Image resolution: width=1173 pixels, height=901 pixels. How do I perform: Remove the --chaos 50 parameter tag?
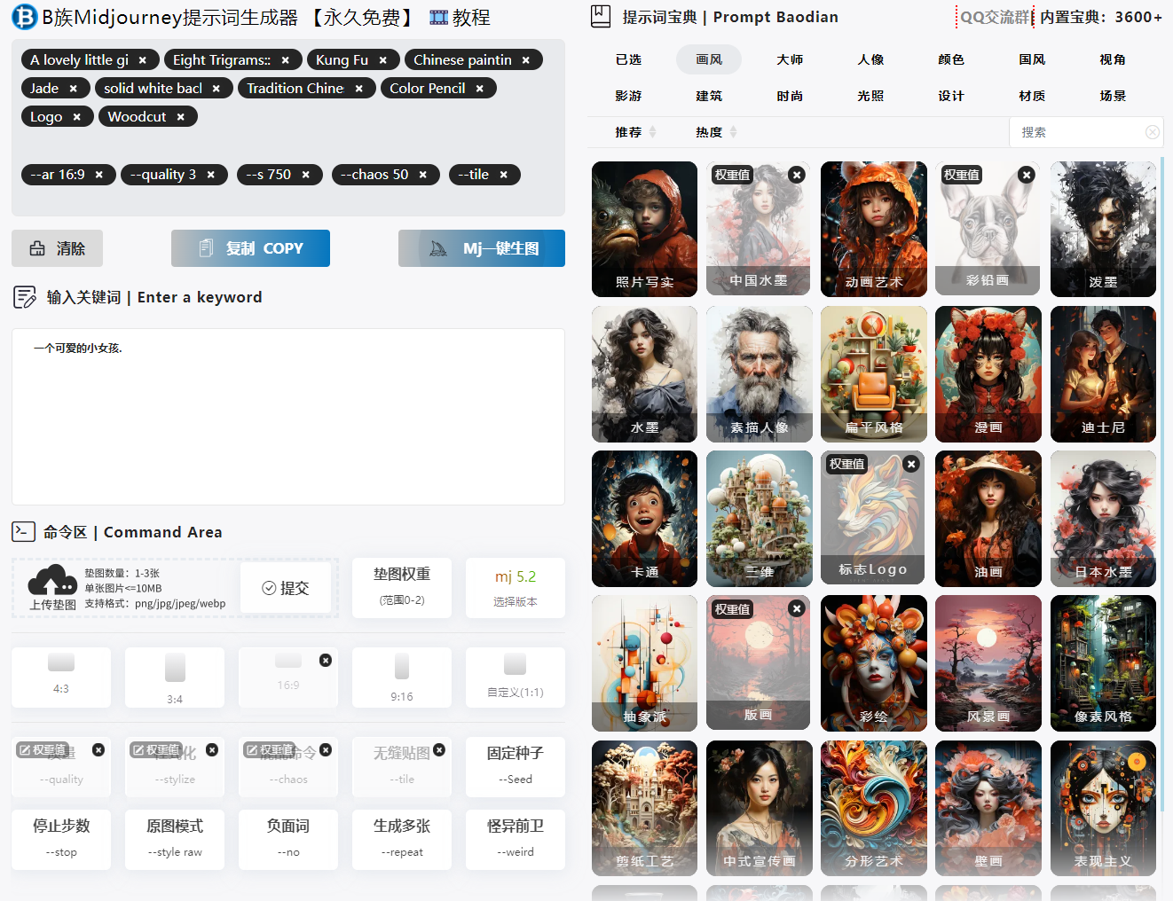point(422,175)
